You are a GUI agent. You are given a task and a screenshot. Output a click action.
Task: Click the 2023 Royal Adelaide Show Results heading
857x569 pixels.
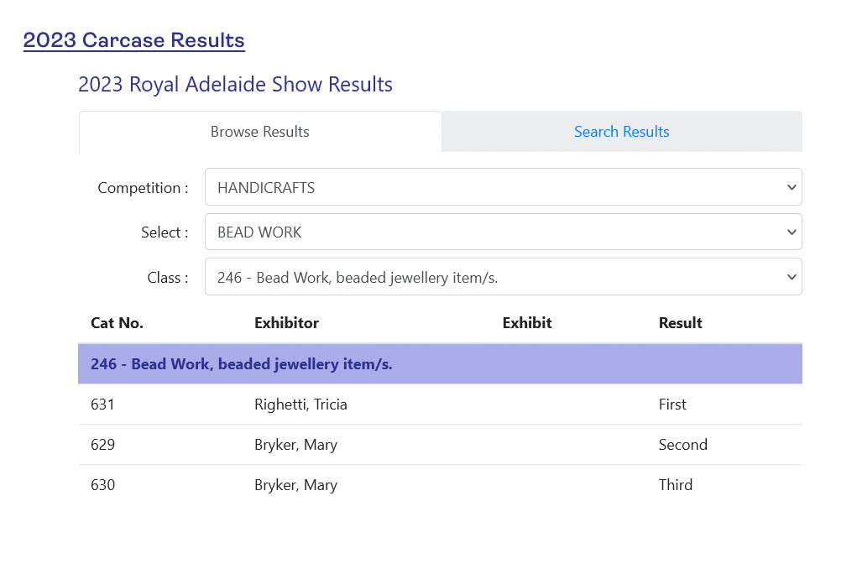click(235, 85)
